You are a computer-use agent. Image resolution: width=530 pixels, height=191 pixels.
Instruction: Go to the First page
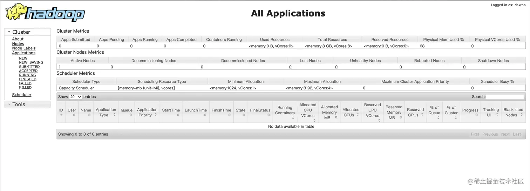tap(475, 134)
